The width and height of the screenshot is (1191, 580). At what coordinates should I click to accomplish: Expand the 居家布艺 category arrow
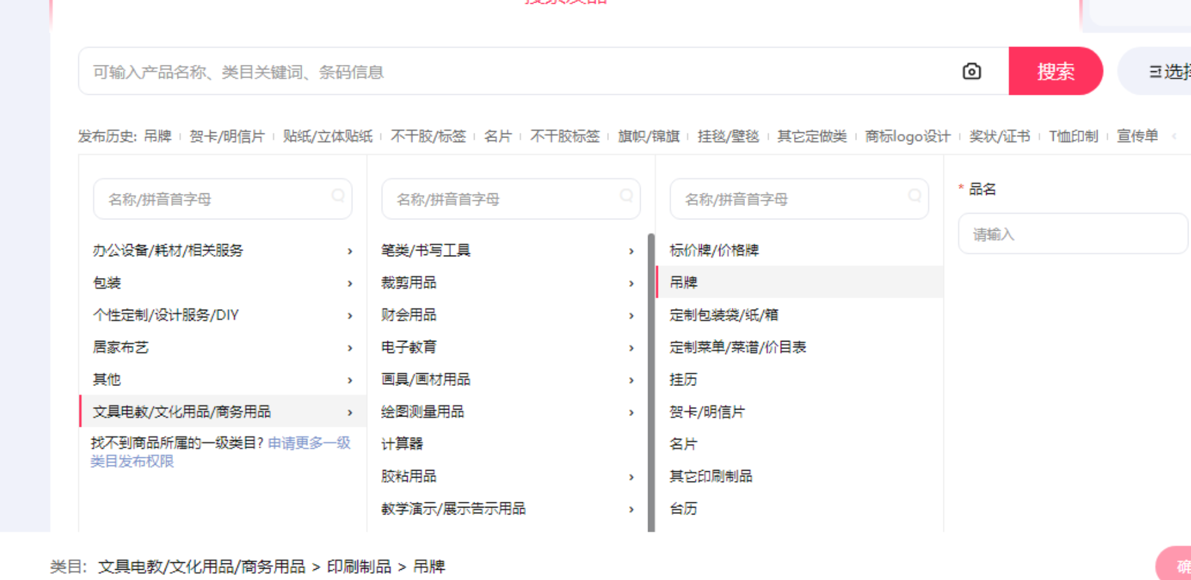350,348
